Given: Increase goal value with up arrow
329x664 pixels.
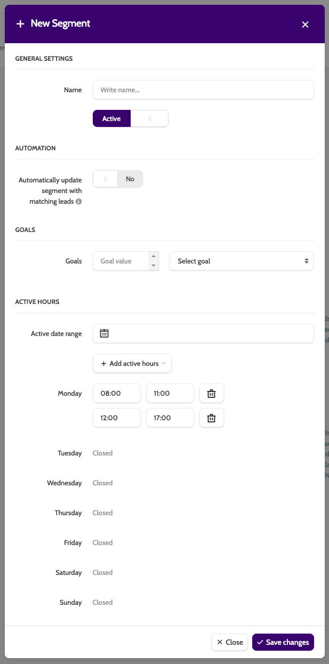Looking at the screenshot, I should 154,257.
